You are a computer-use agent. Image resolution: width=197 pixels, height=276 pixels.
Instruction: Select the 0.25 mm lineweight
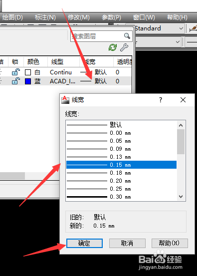[121, 189]
